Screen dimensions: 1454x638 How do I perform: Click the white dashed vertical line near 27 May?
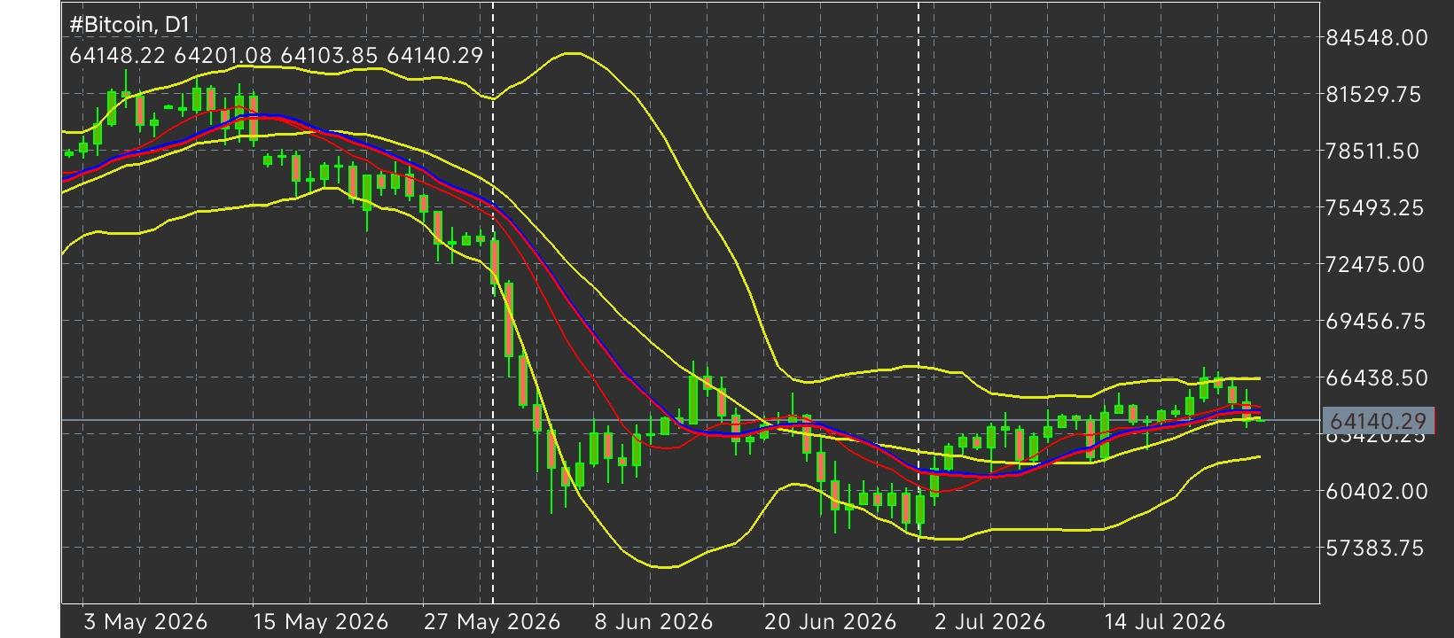click(493, 301)
